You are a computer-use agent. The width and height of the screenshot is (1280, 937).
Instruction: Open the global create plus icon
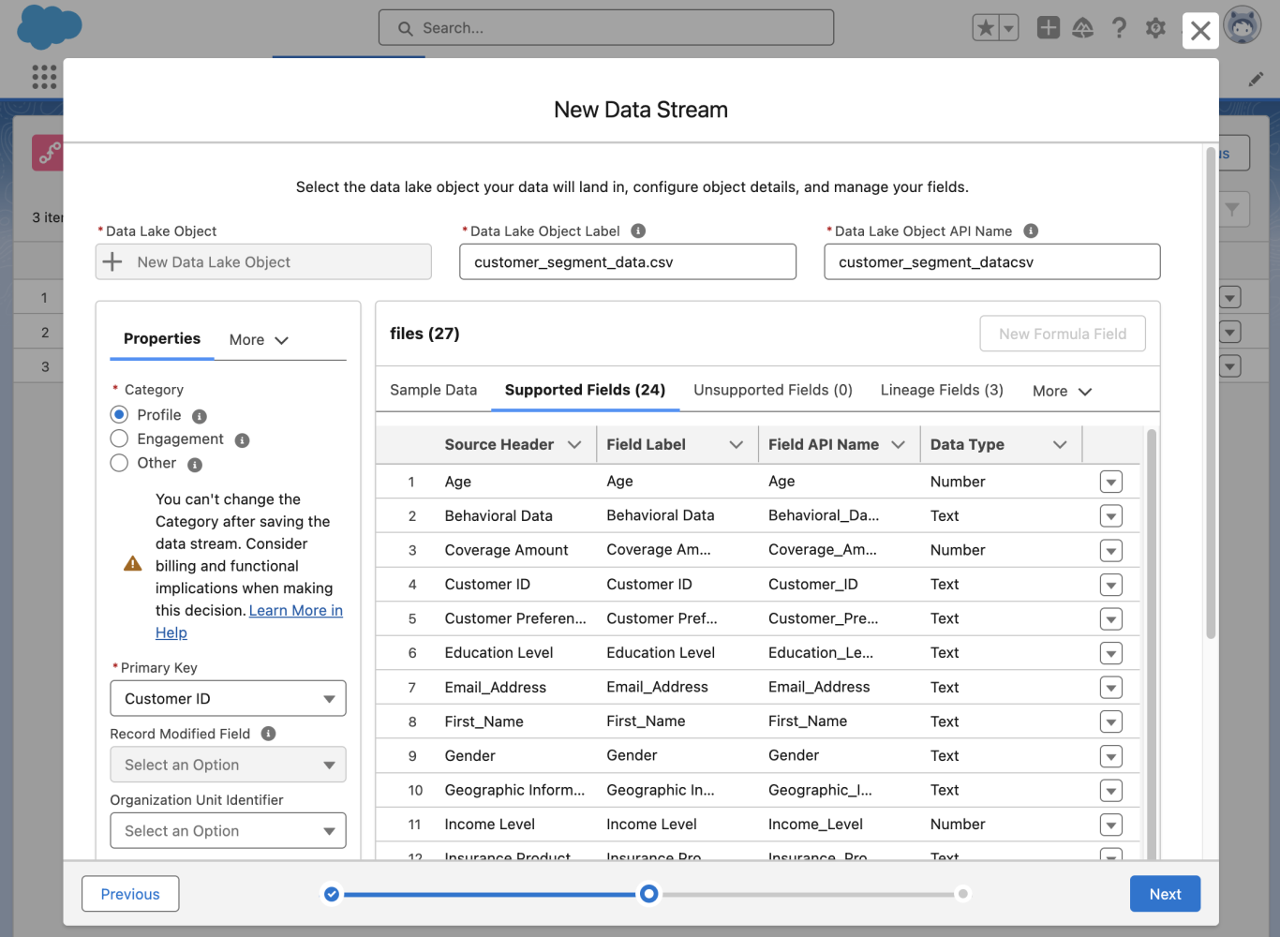coord(1048,27)
